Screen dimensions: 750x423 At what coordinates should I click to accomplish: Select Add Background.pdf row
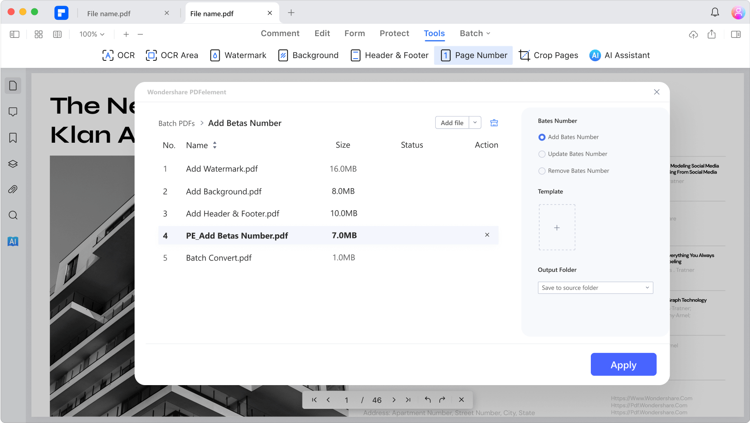[x=328, y=192]
